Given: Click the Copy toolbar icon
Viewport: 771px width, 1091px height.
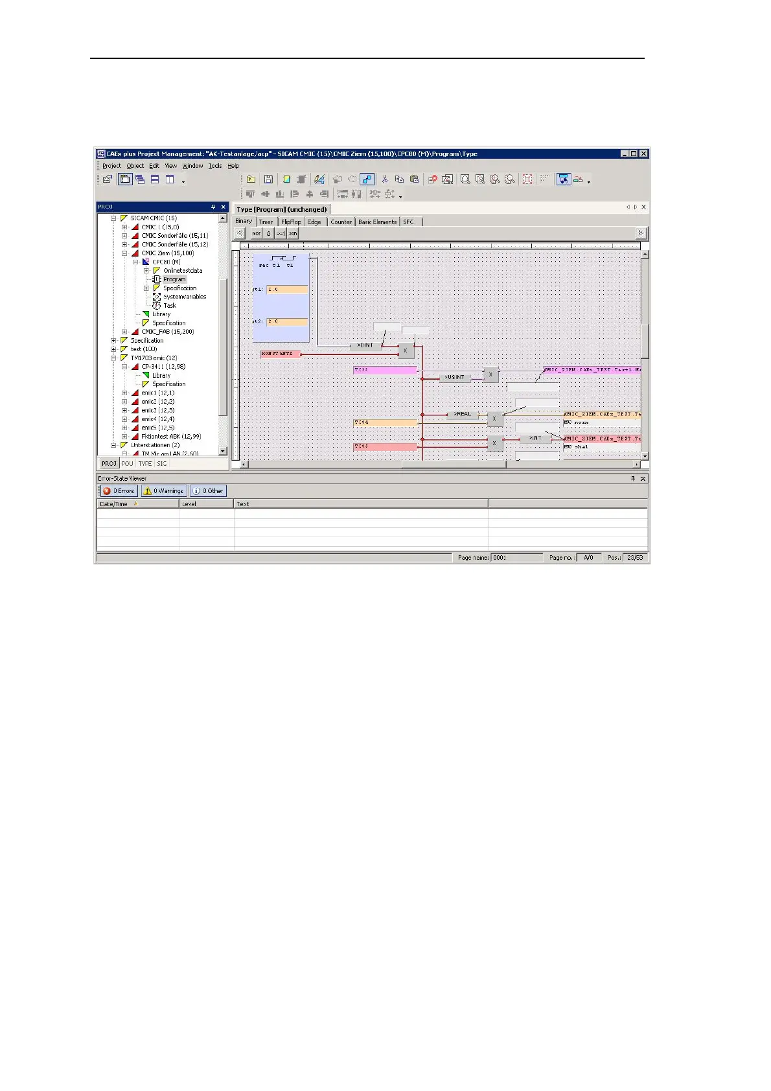Looking at the screenshot, I should tap(399, 179).
